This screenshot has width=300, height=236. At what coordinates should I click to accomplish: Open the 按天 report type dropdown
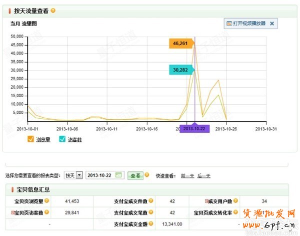click(79, 175)
